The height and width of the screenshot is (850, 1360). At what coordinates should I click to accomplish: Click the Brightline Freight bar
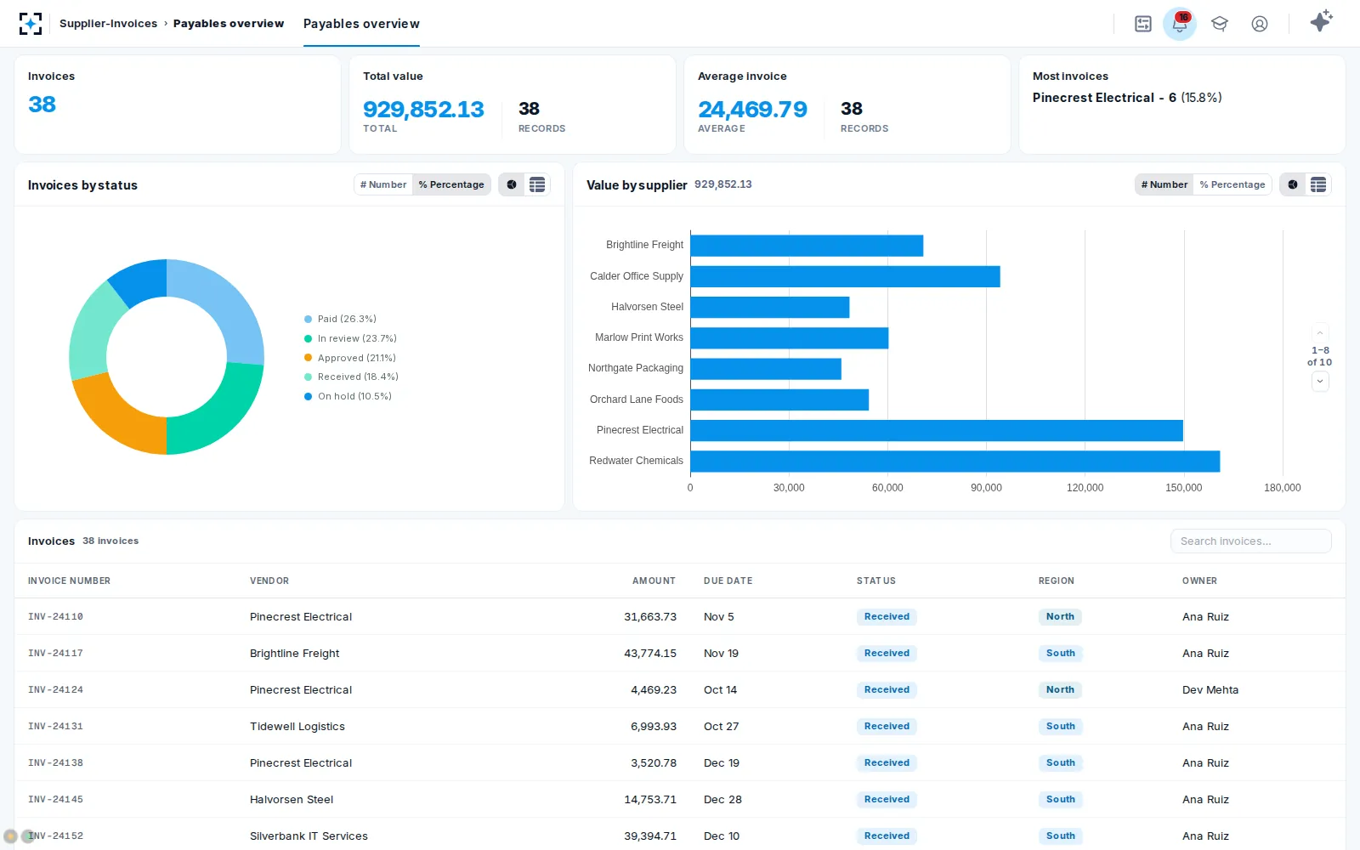point(807,246)
